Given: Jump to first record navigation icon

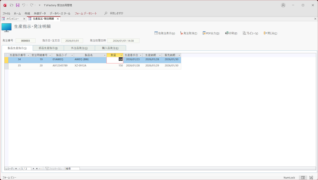Looking at the screenshot, I should pos(16,169).
